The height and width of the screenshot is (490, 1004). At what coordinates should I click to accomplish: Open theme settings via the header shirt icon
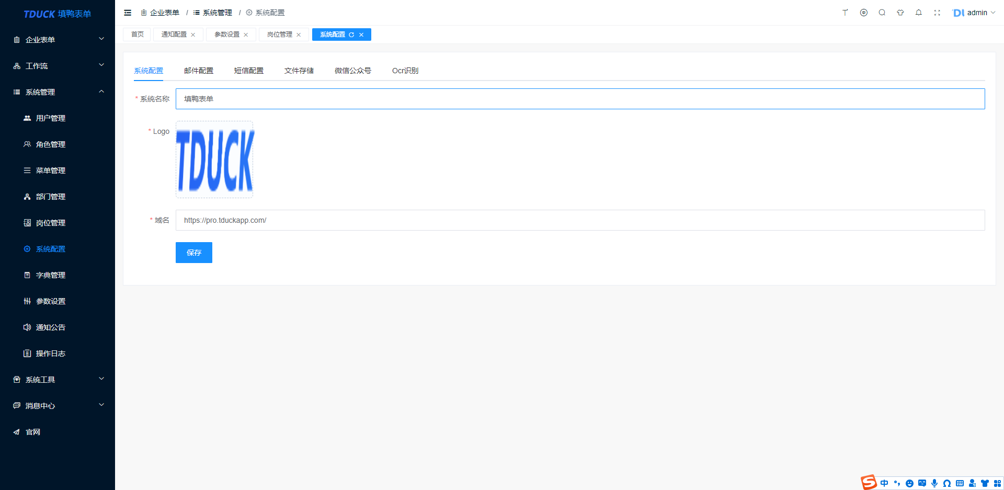pos(900,13)
